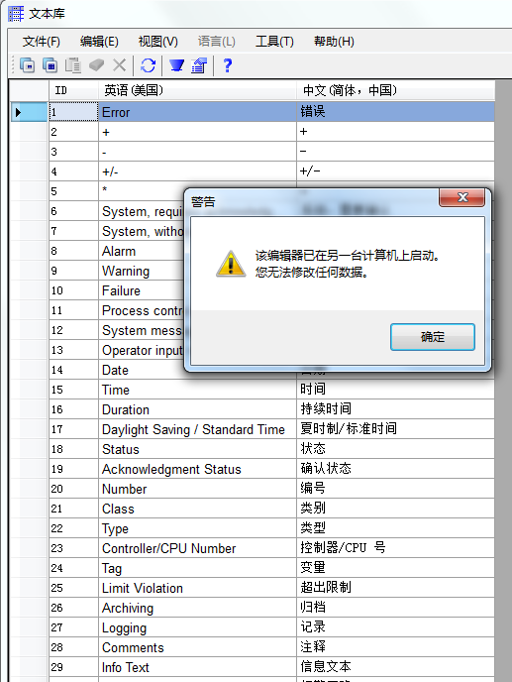Click the blue filter funnel icon
512x682 pixels.
click(176, 65)
